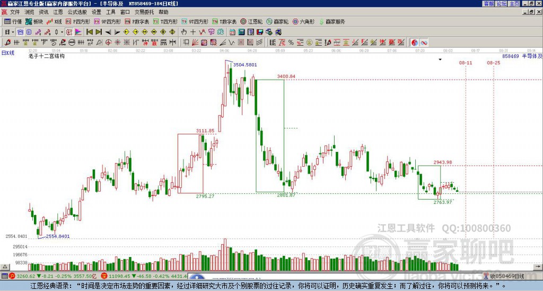Open the calculator icon in toolbar
This screenshot has height=291, width=543.
pyautogui.click(x=241, y=32)
